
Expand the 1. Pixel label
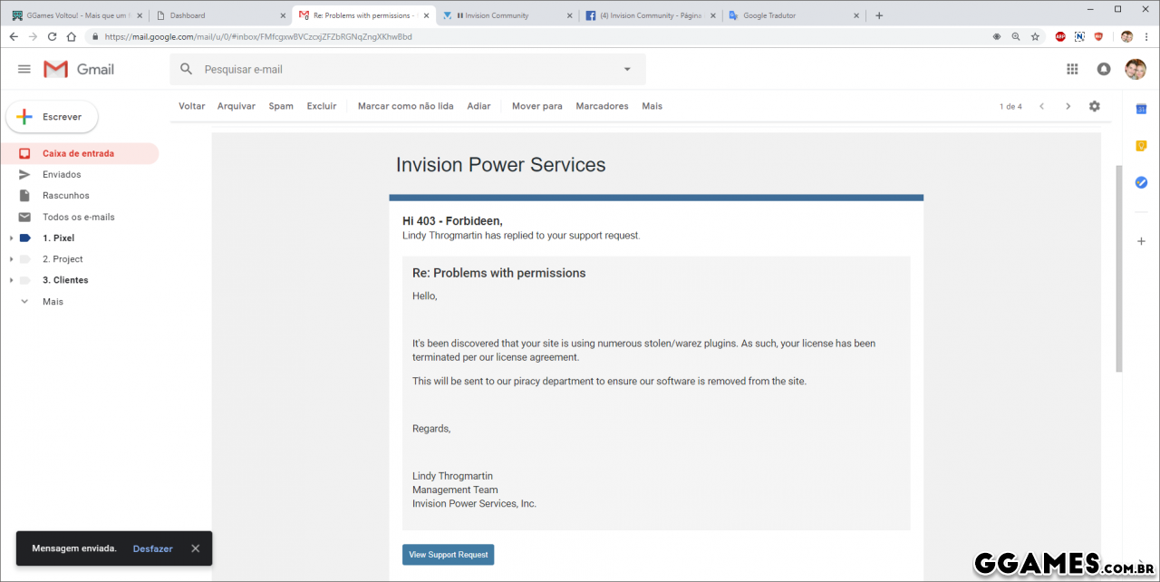[11, 238]
